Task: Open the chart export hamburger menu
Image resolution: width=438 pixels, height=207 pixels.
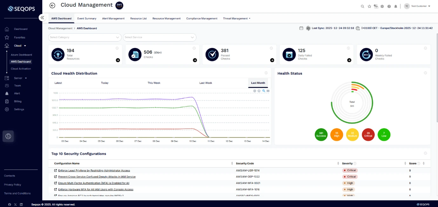Action: click(268, 91)
